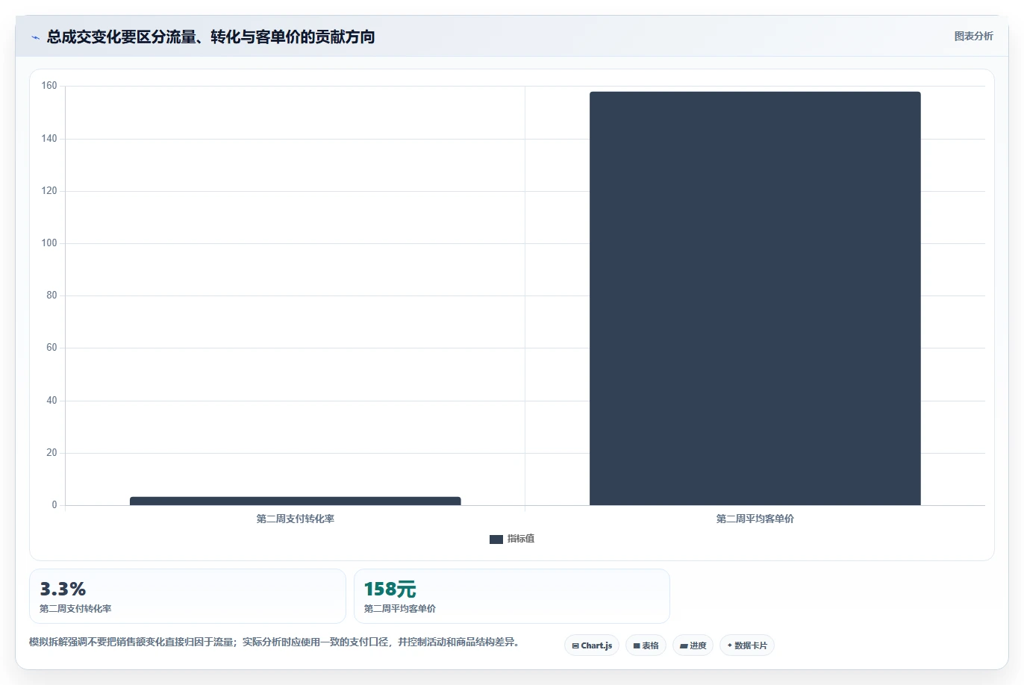Viewport: 1024px width, 685px height.
Task: Click the blue icon beside the card title
Action: pos(35,37)
